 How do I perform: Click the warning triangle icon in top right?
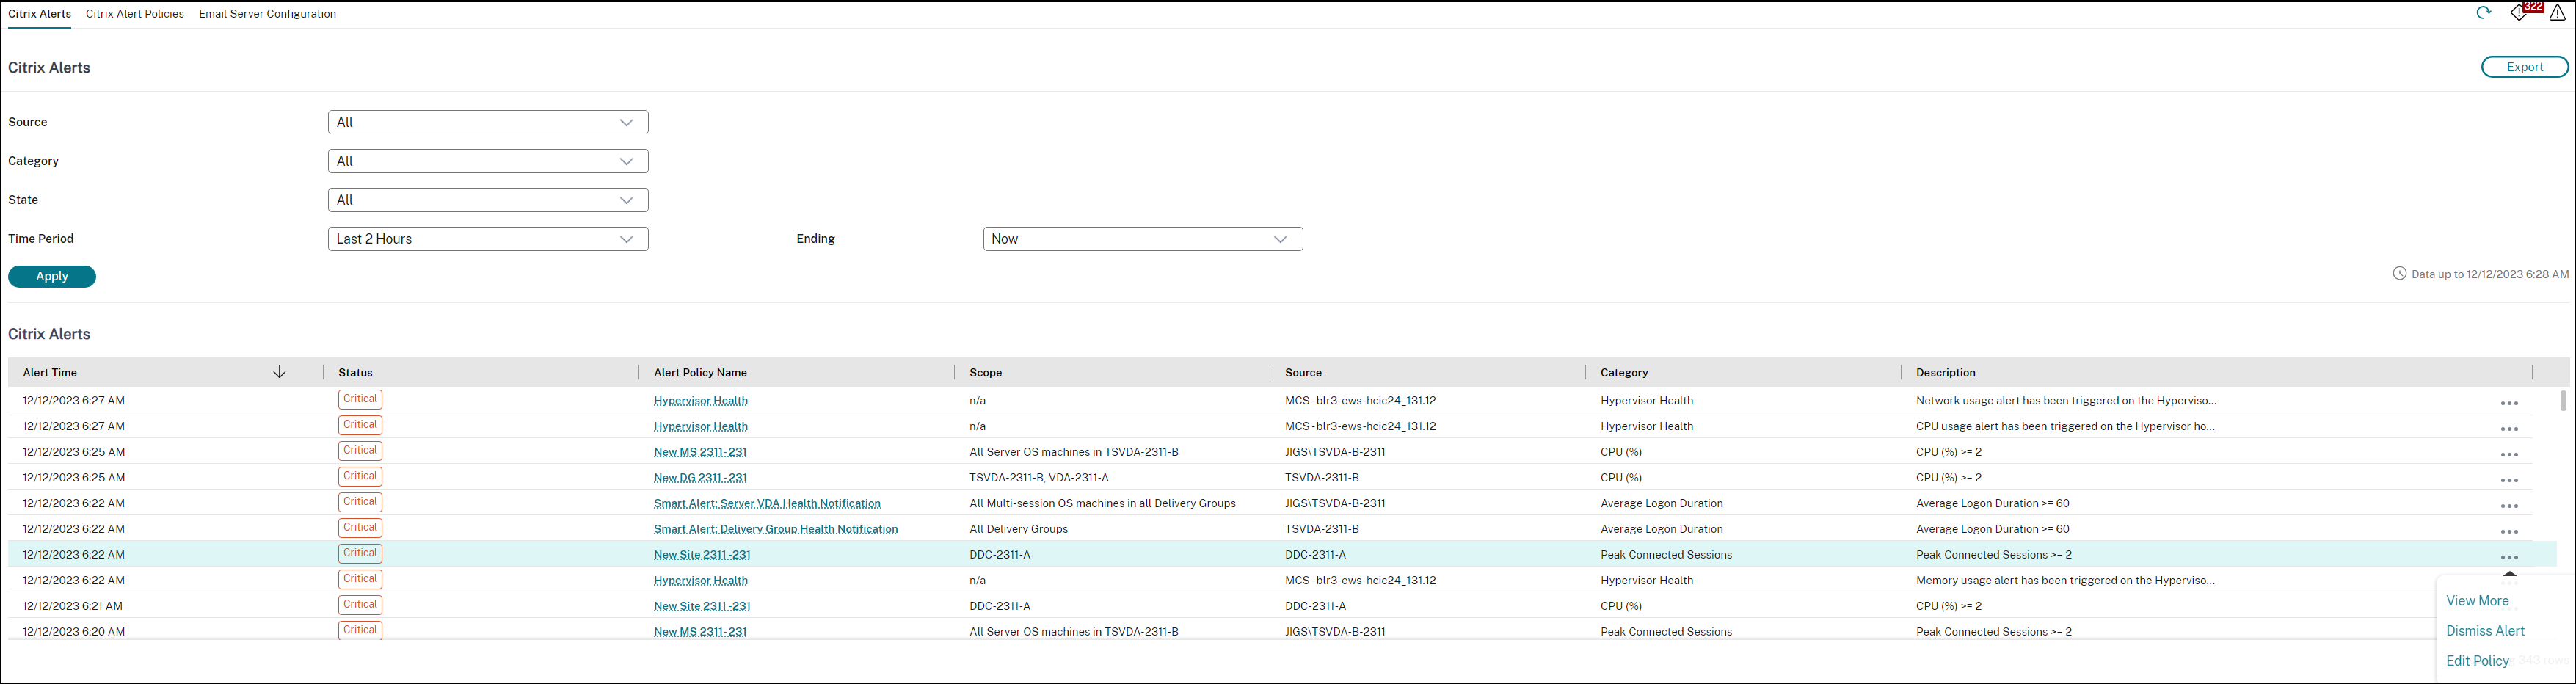coord(2559,13)
